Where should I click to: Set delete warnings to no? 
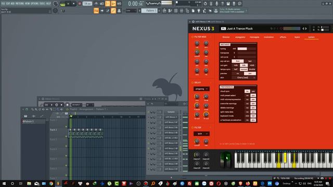click(247, 108)
